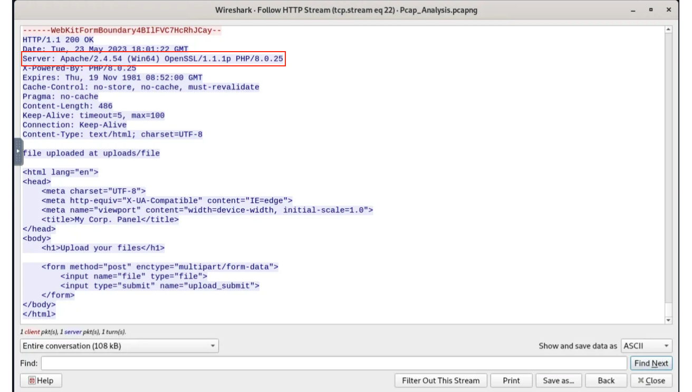Click the form method="post" line
The width and height of the screenshot is (692, 392).
[160, 267]
